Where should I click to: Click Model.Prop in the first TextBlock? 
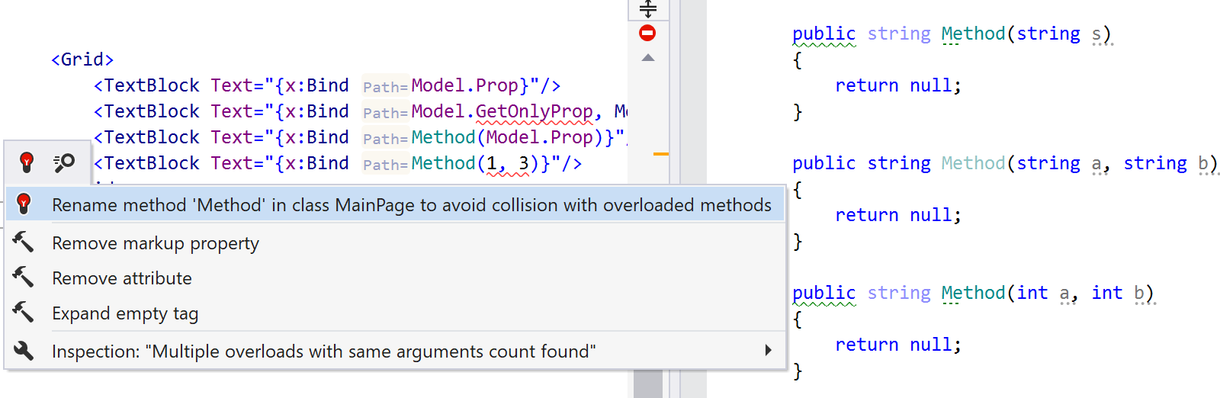465,85
